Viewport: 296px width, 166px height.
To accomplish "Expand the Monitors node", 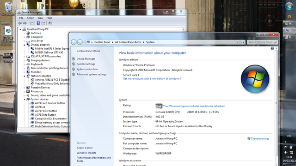I will [25, 72].
